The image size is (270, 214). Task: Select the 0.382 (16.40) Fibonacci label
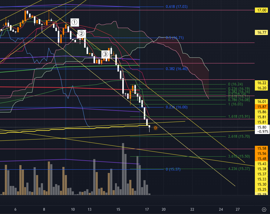pyautogui.click(x=176, y=69)
